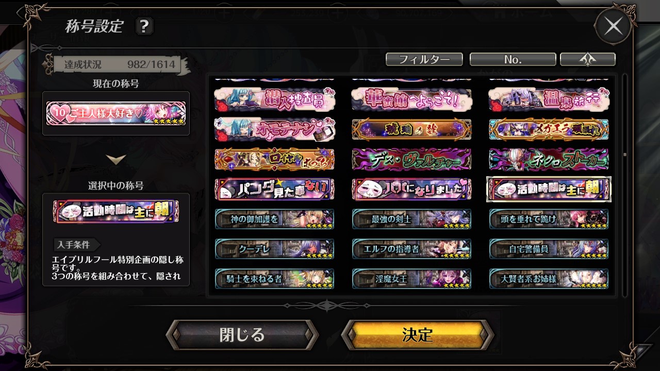This screenshot has width=660, height=371.
Task: Choose the ネクロストーカー title badge
Action: (549, 160)
